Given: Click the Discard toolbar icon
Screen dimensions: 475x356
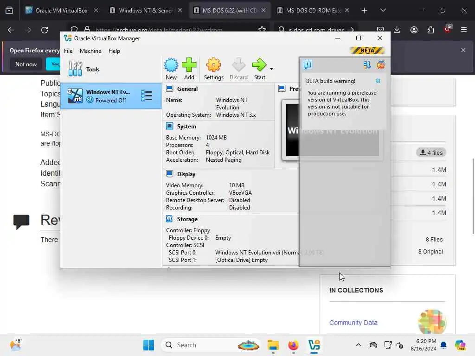Looking at the screenshot, I should pos(238,69).
